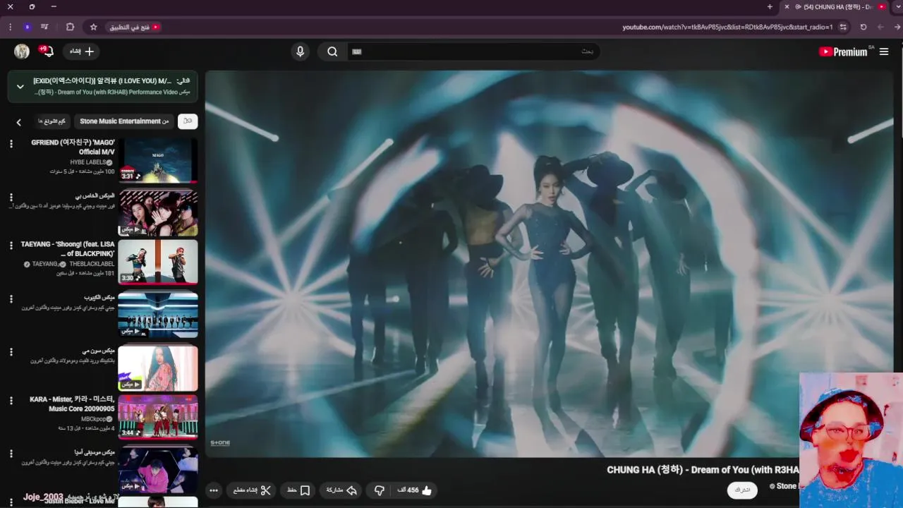Viewport: 903px width, 508px height.
Task: Click inside the YouTube search field
Action: pos(474,52)
